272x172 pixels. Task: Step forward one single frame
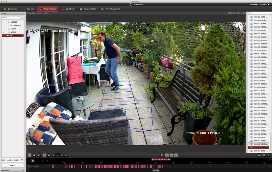[49, 155]
